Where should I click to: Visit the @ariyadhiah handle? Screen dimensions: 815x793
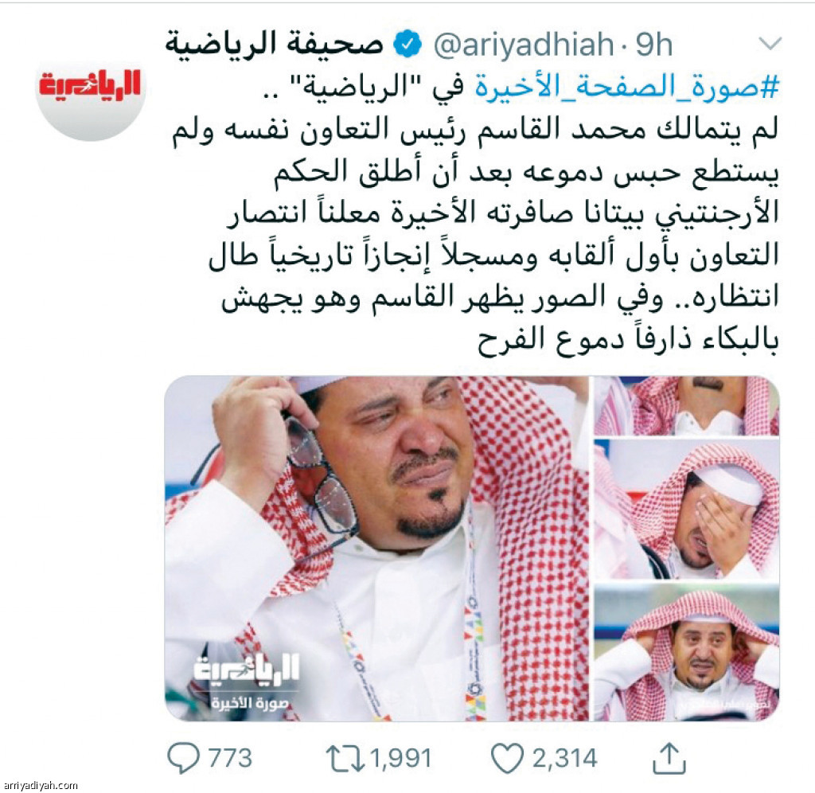click(524, 45)
